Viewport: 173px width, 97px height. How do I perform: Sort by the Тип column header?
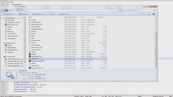coord(82,17)
